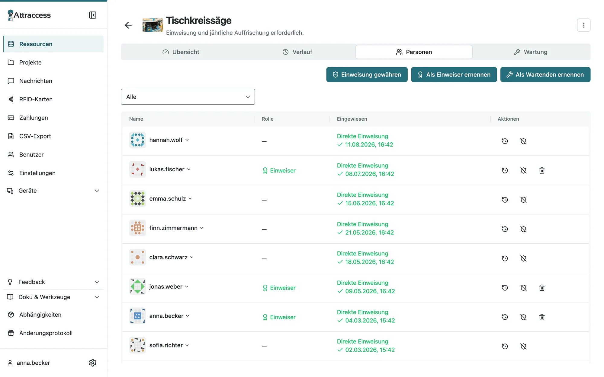Viewport: 604px width, 377px height.
Task: Click the Attraccess logo
Action: (x=29, y=15)
